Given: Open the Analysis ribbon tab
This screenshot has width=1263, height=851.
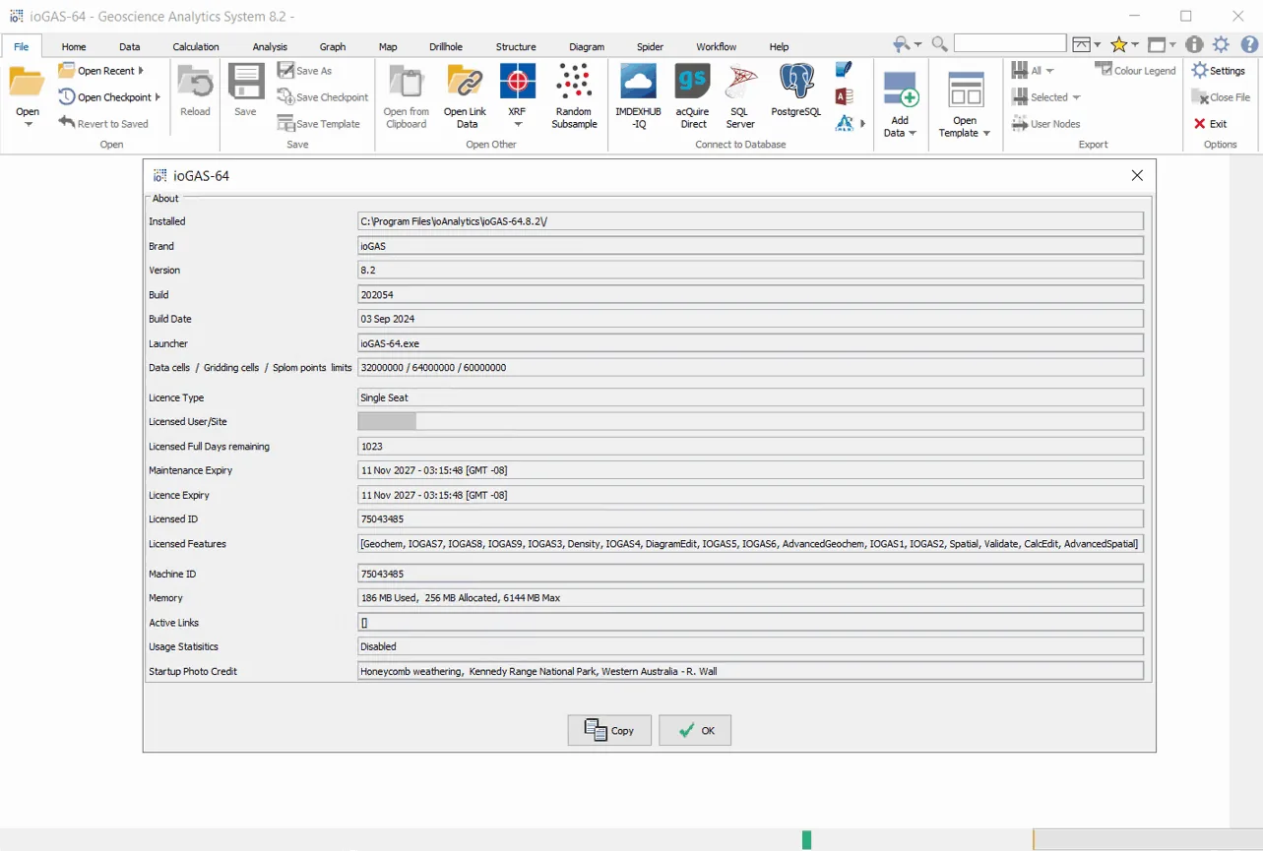Looking at the screenshot, I should pyautogui.click(x=270, y=46).
